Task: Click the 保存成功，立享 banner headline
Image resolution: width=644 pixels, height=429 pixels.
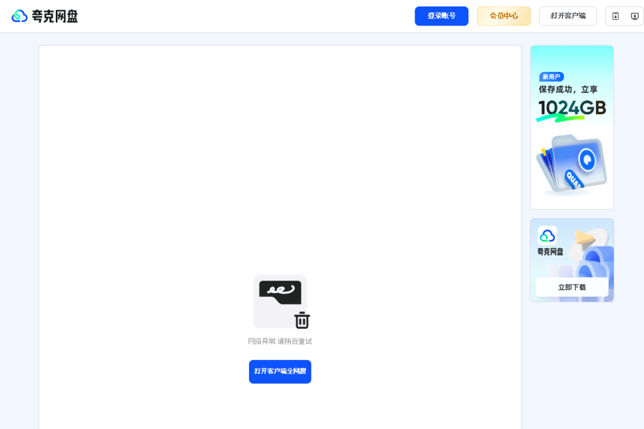Action: click(x=568, y=90)
